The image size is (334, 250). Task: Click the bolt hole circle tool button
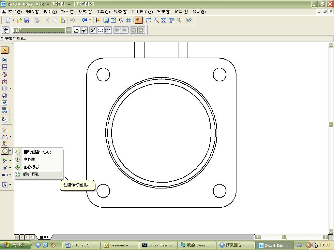pos(5,151)
